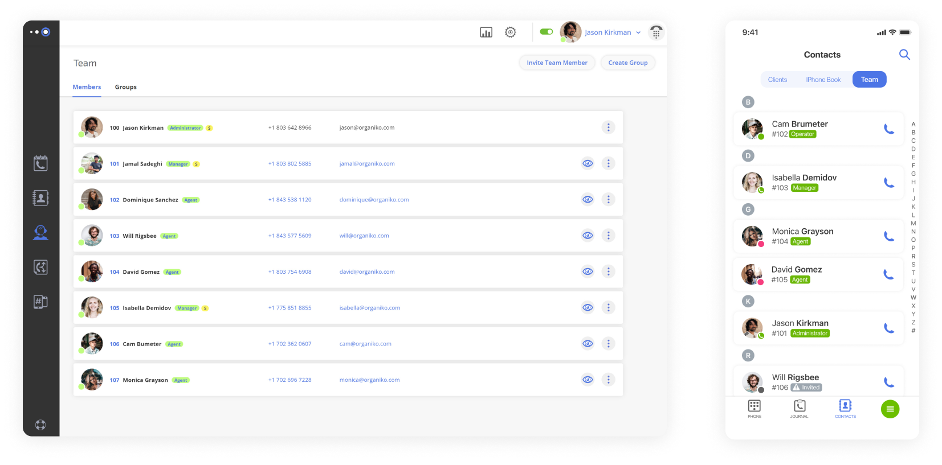Open the call routing sidebar icon
The width and height of the screenshot is (942, 465).
40,267
